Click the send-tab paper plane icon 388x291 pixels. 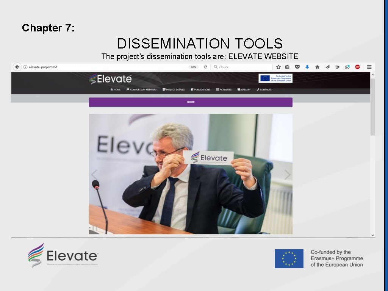pyautogui.click(x=327, y=67)
